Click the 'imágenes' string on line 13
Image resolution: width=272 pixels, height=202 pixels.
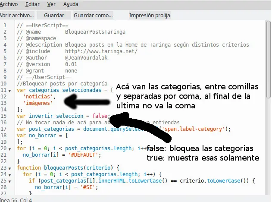(38, 103)
